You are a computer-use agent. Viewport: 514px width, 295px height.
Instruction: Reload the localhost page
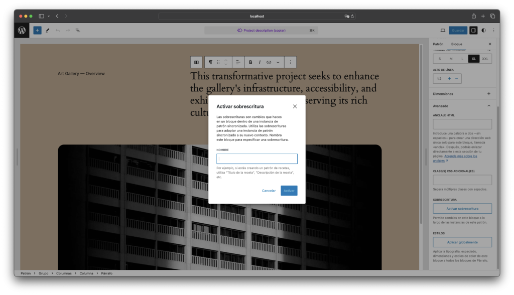pyautogui.click(x=352, y=16)
